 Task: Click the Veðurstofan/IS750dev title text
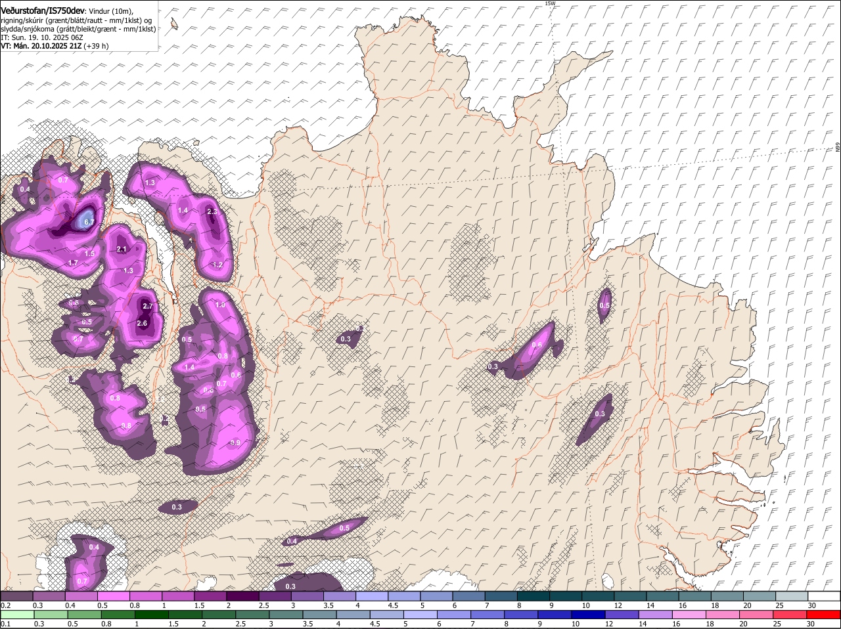43,11
